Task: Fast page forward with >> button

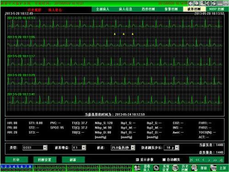Action: coord(215,160)
